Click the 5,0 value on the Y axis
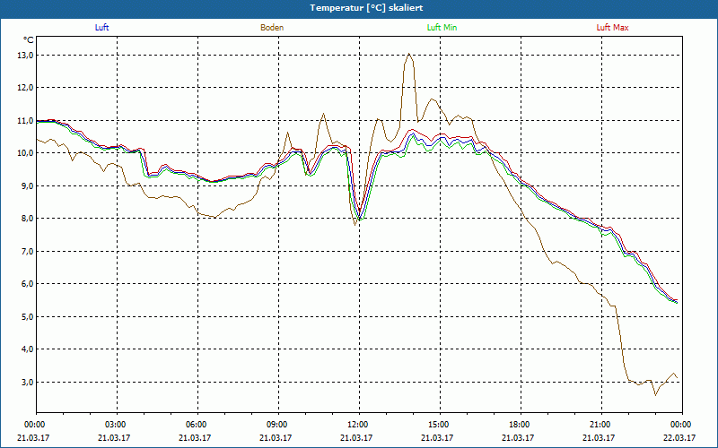Viewport: 718px width, 448px height. [x=27, y=317]
